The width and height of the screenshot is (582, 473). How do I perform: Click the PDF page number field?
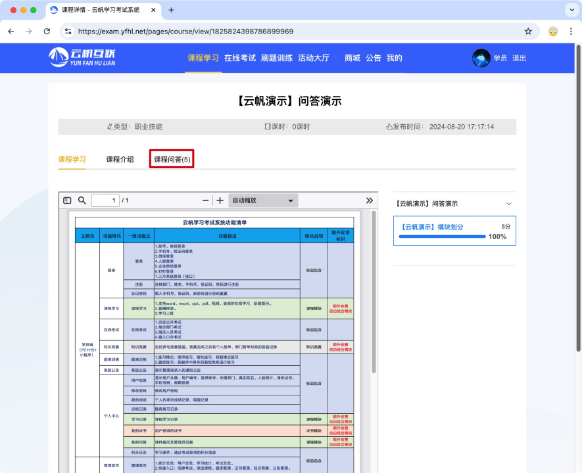(x=105, y=200)
